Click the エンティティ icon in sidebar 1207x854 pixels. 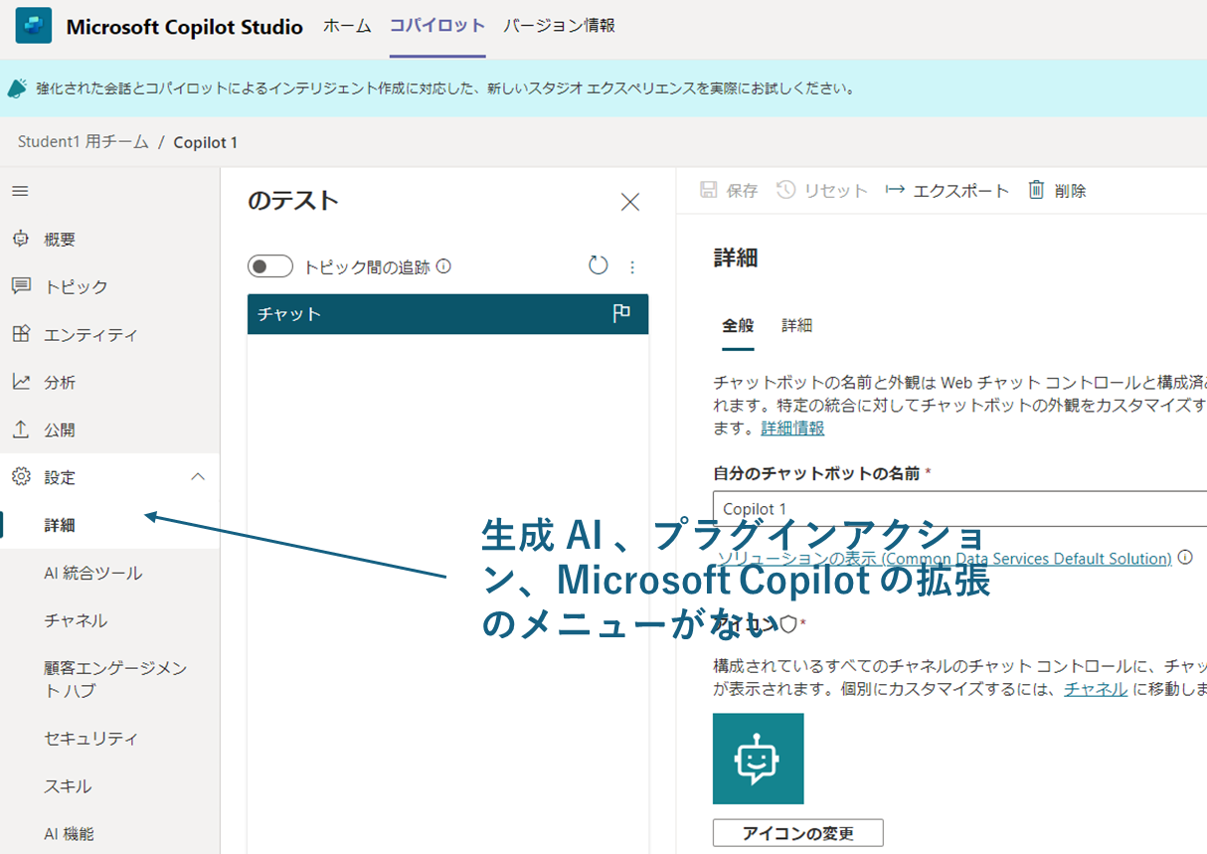(21, 334)
